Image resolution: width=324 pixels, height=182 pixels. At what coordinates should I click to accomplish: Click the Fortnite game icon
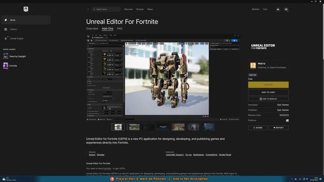6,66
